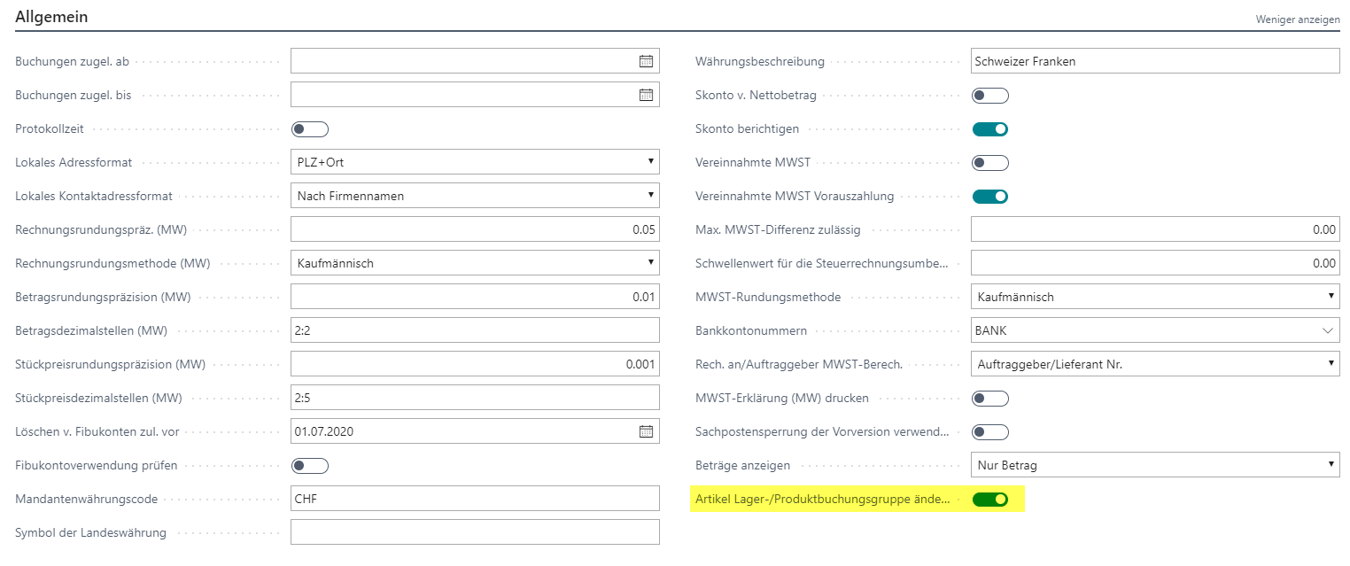The height and width of the screenshot is (566, 1350).
Task: Open calendar picker for Buchungen zugel. bis
Action: [646, 95]
